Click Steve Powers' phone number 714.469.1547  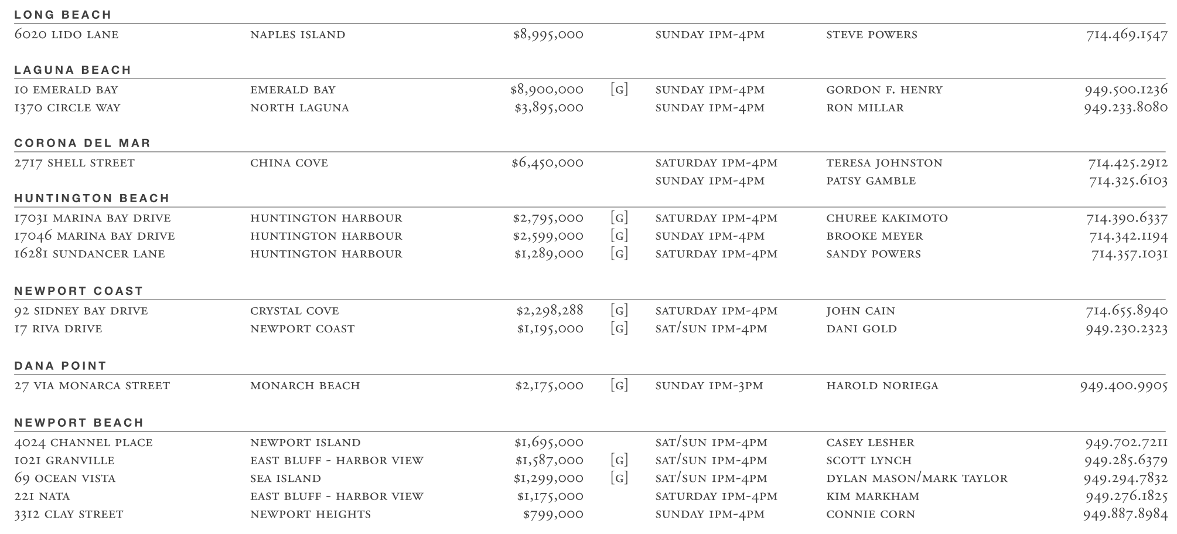(x=1127, y=35)
